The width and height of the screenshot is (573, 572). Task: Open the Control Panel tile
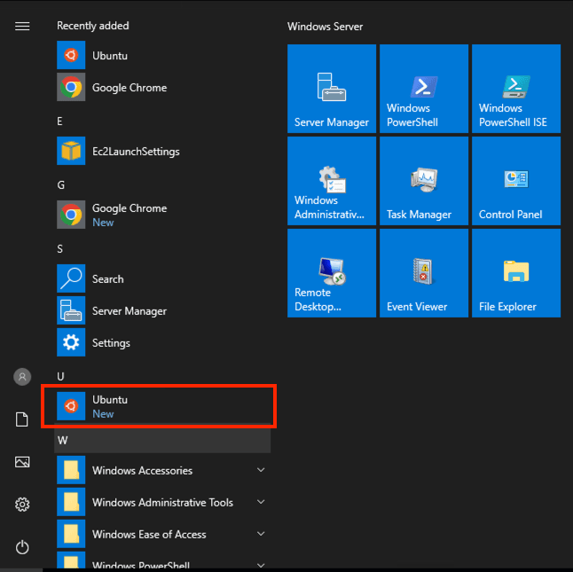516,181
